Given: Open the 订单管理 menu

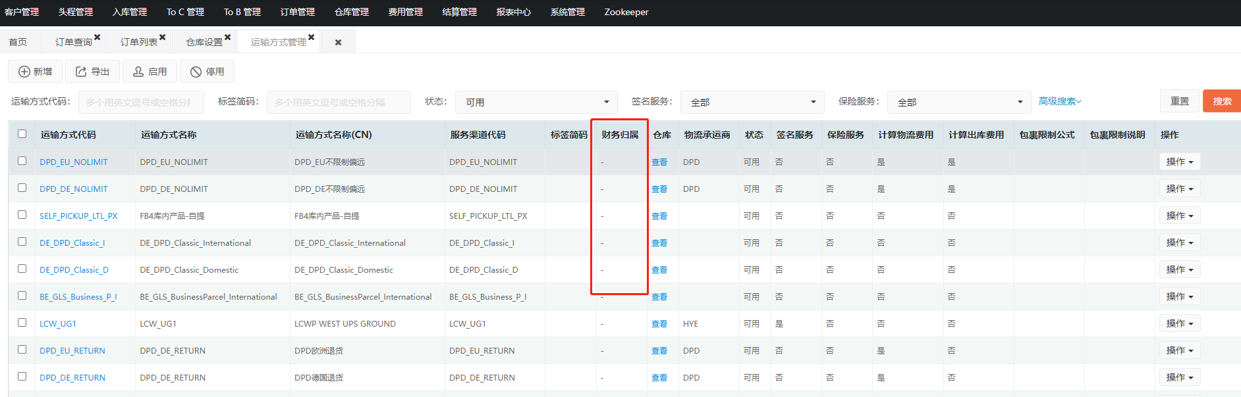Looking at the screenshot, I should click(x=298, y=12).
